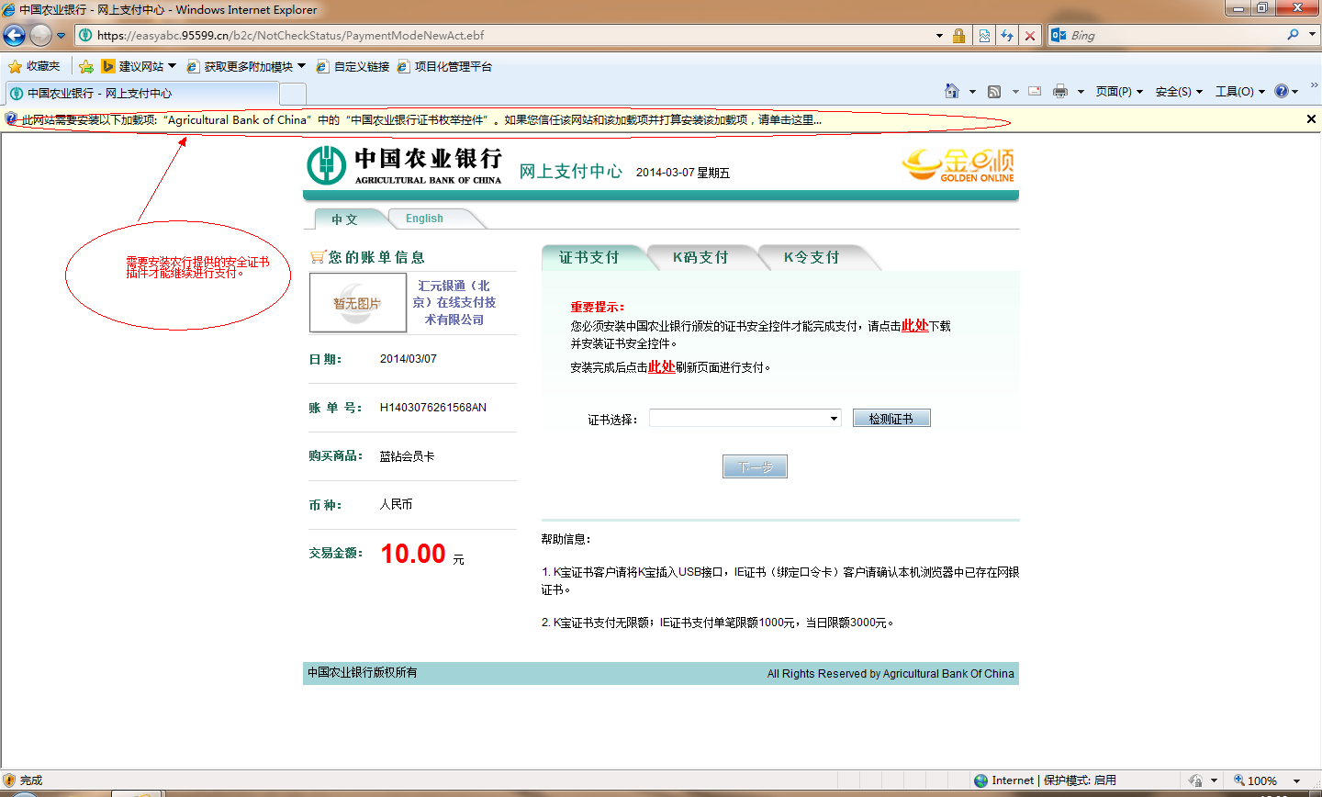Viewport: 1322px width, 797px height.
Task: Click the 检测证书 button
Action: click(x=891, y=419)
